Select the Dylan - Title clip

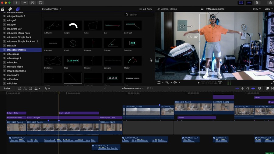(16, 113)
